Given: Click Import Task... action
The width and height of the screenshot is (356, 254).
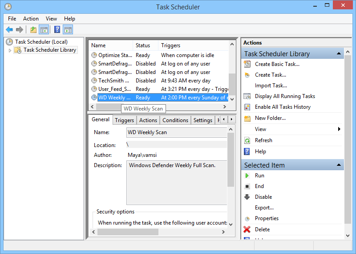Looking at the screenshot, I should [x=271, y=86].
